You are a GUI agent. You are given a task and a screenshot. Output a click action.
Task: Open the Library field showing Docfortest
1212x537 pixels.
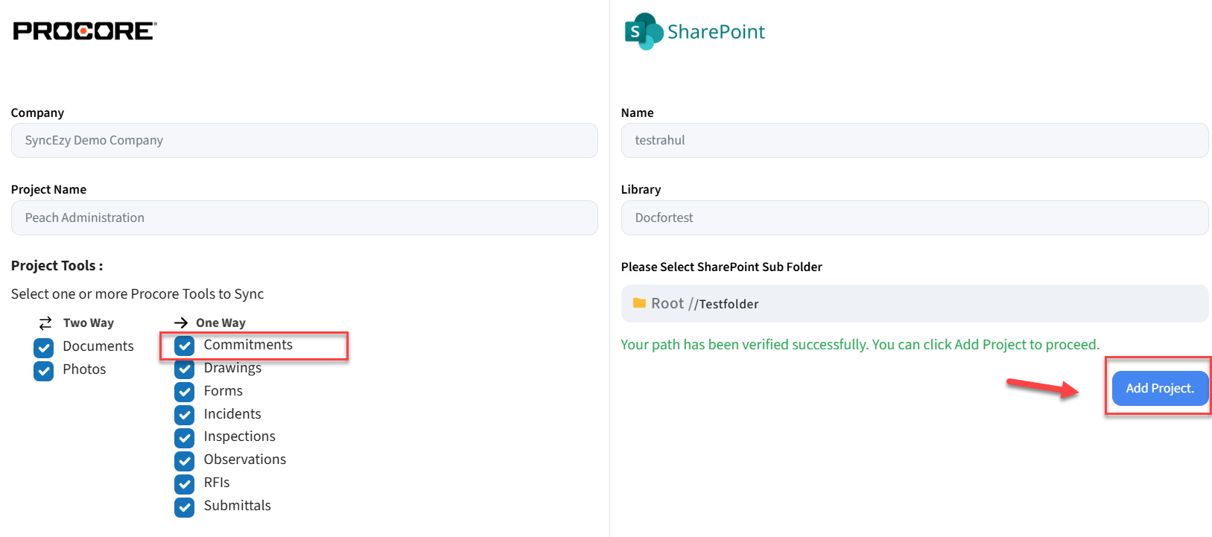point(914,217)
